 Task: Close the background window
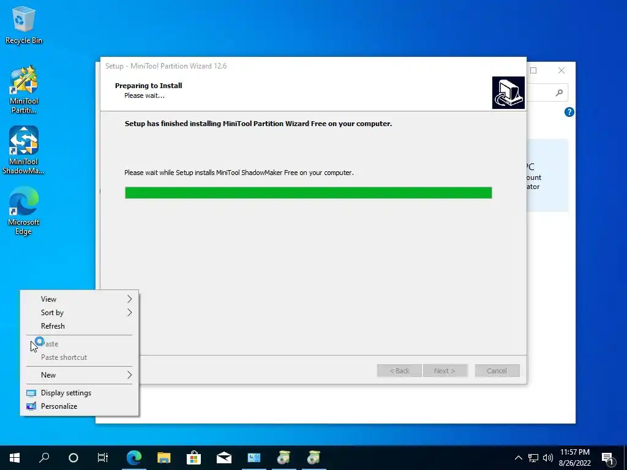(561, 70)
